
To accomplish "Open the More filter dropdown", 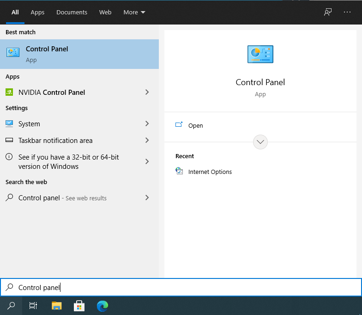I will click(134, 12).
